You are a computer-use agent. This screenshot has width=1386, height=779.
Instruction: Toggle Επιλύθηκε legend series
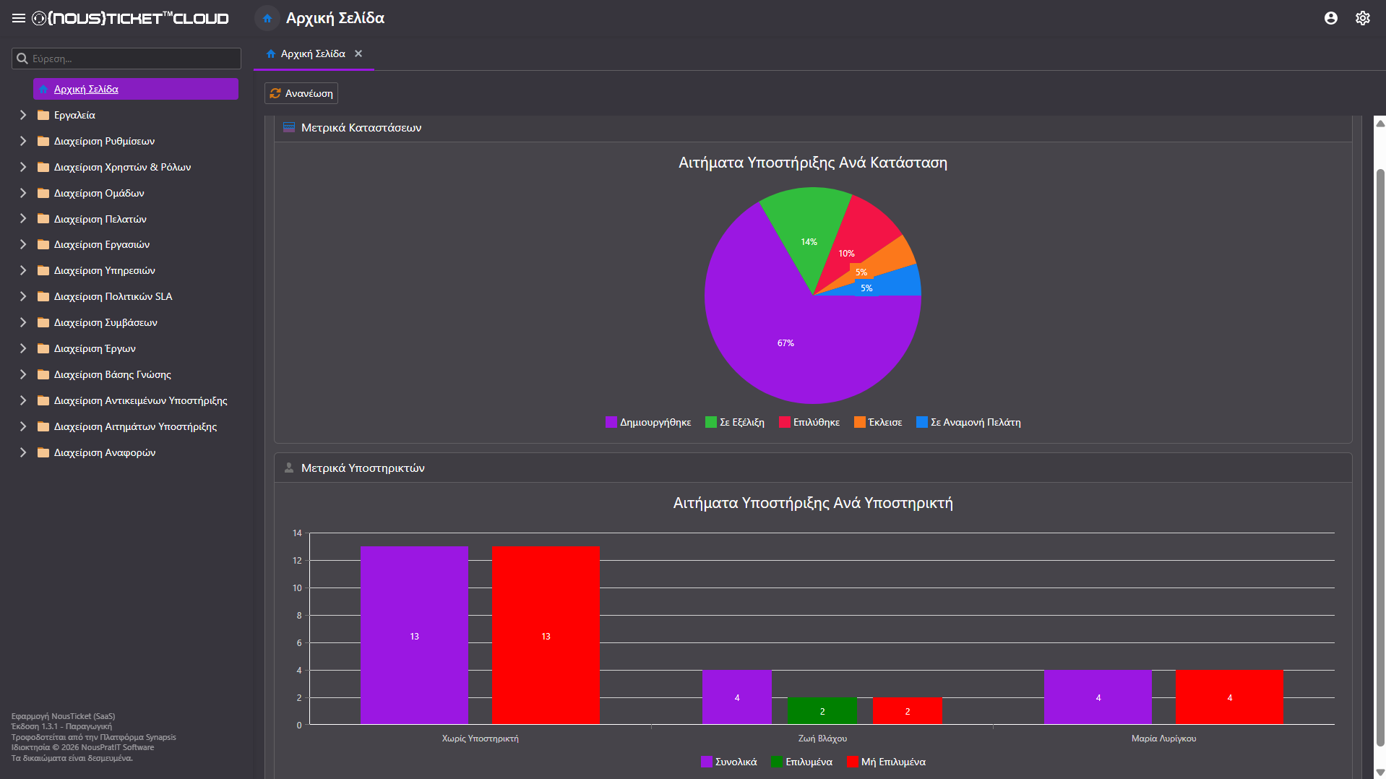point(809,422)
